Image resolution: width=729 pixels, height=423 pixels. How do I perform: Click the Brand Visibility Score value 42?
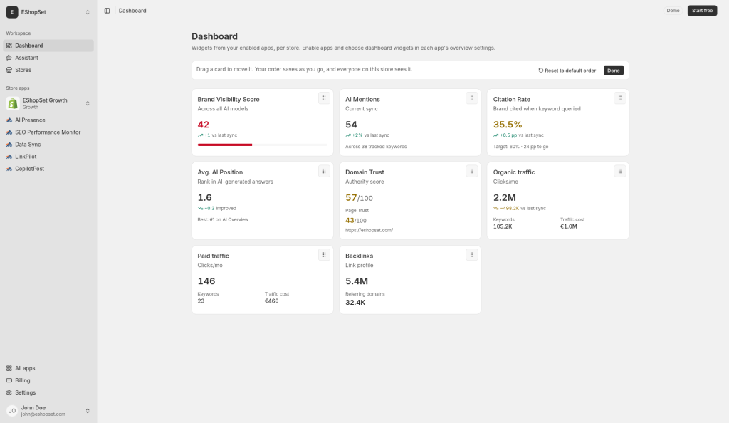(203, 125)
